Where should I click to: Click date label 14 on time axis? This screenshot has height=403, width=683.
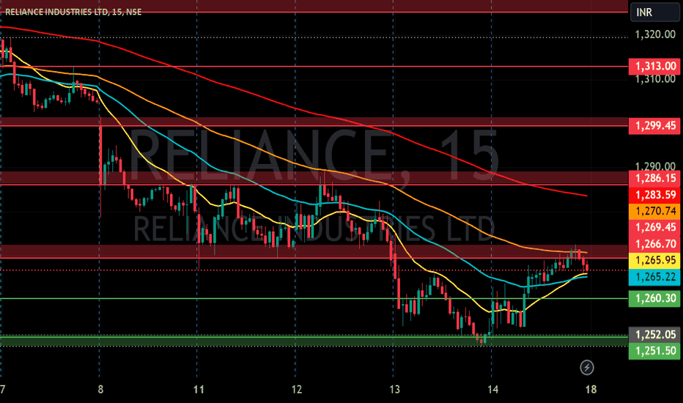click(492, 389)
